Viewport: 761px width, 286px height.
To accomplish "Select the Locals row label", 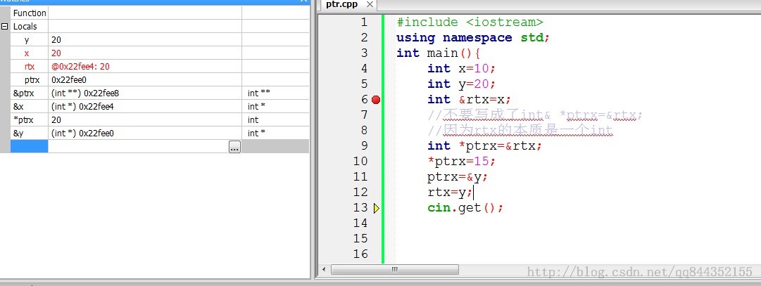I will 25,26.
